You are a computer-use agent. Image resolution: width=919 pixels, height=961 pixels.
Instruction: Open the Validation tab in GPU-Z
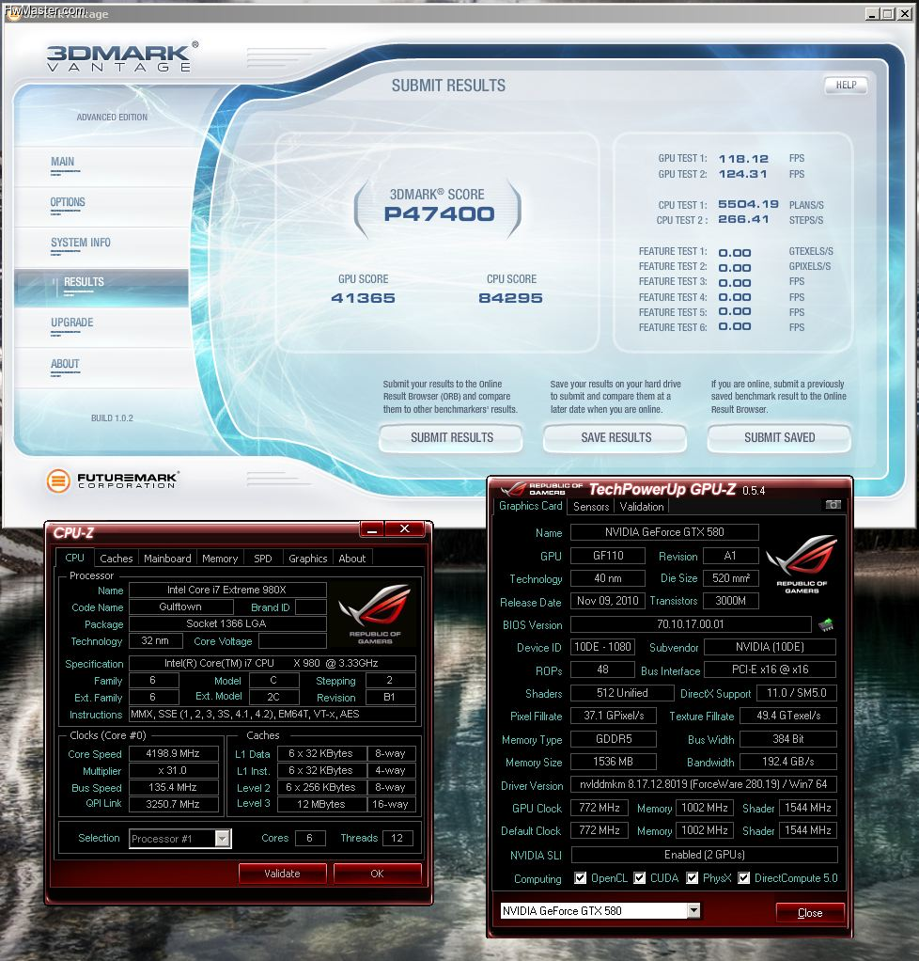point(642,506)
